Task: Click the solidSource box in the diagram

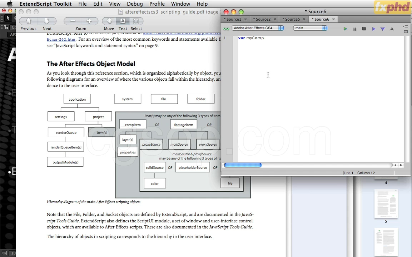Action: click(155, 167)
